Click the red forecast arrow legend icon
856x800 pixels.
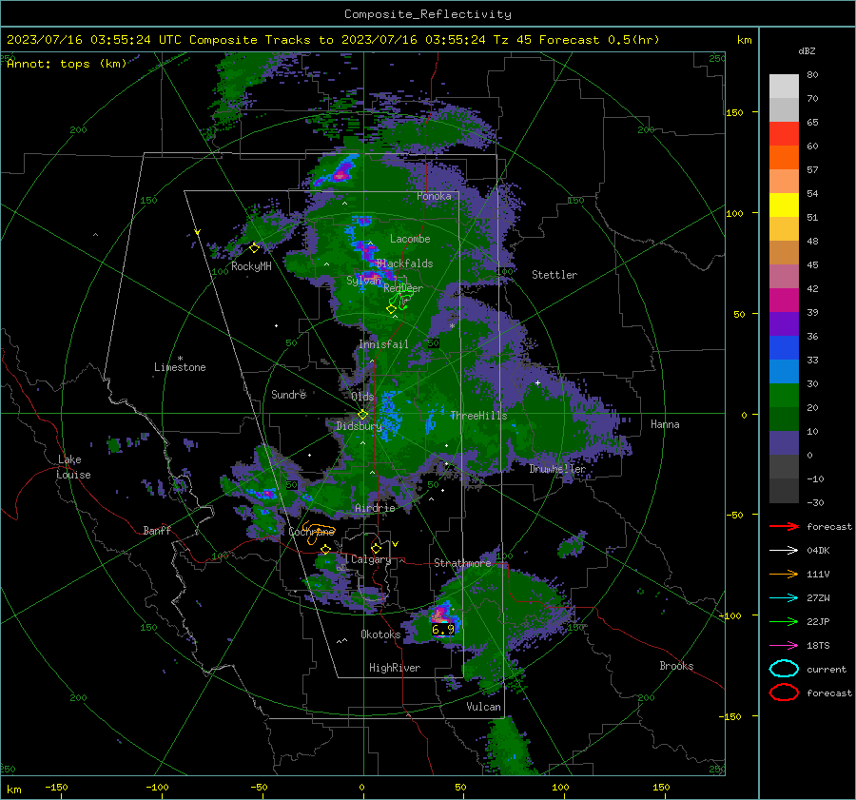click(x=784, y=526)
